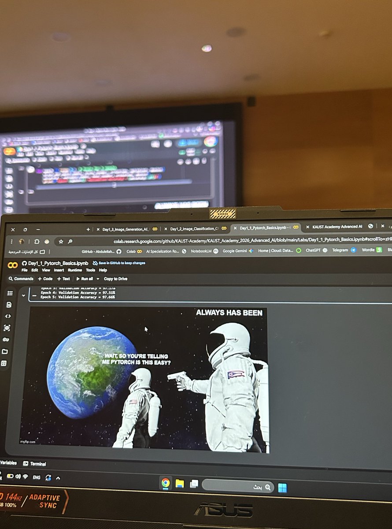The height and width of the screenshot is (529, 392).
Task: Click the Chrome icon in the taskbar
Action: tap(166, 483)
